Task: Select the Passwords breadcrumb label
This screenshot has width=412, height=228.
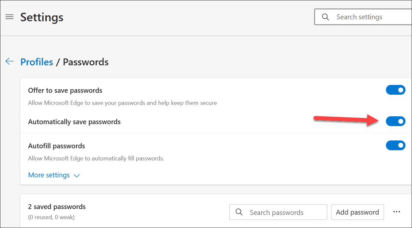Action: 85,62
